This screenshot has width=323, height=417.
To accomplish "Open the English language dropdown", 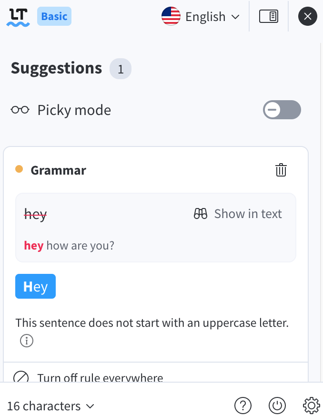I will [x=204, y=16].
